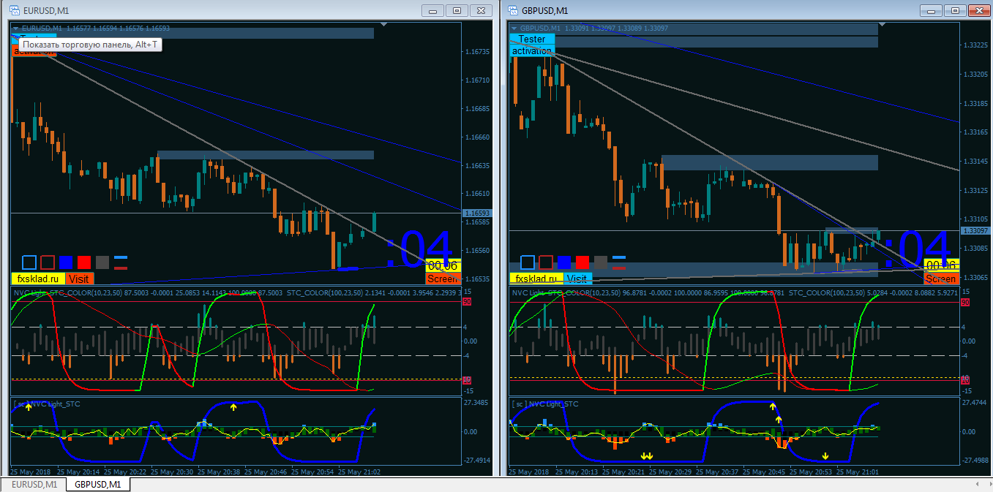Click the activation label on GBPUSD chart

click(x=532, y=50)
